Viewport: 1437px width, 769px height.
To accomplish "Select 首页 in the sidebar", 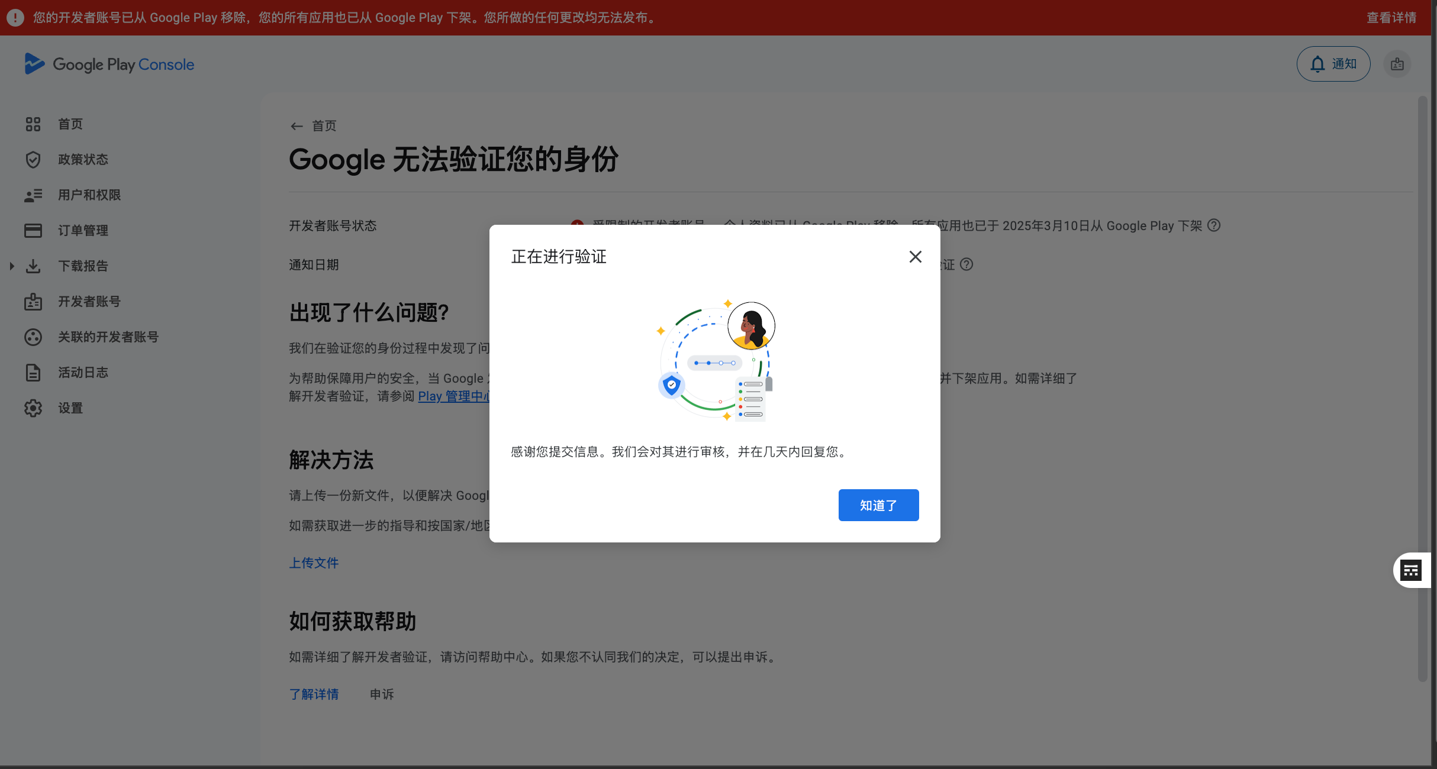I will tap(70, 124).
